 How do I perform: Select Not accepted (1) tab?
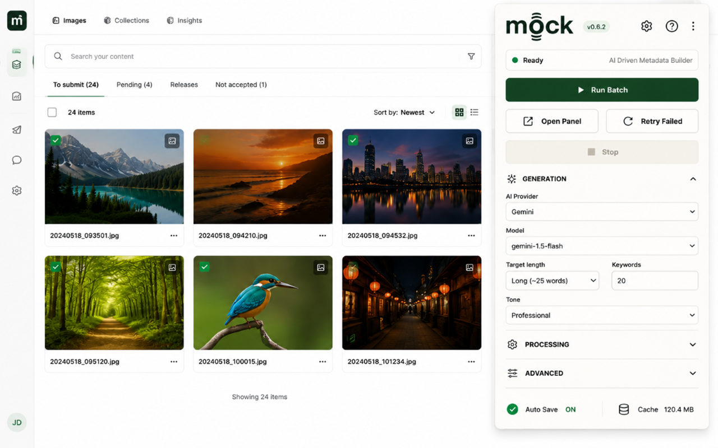(x=241, y=85)
